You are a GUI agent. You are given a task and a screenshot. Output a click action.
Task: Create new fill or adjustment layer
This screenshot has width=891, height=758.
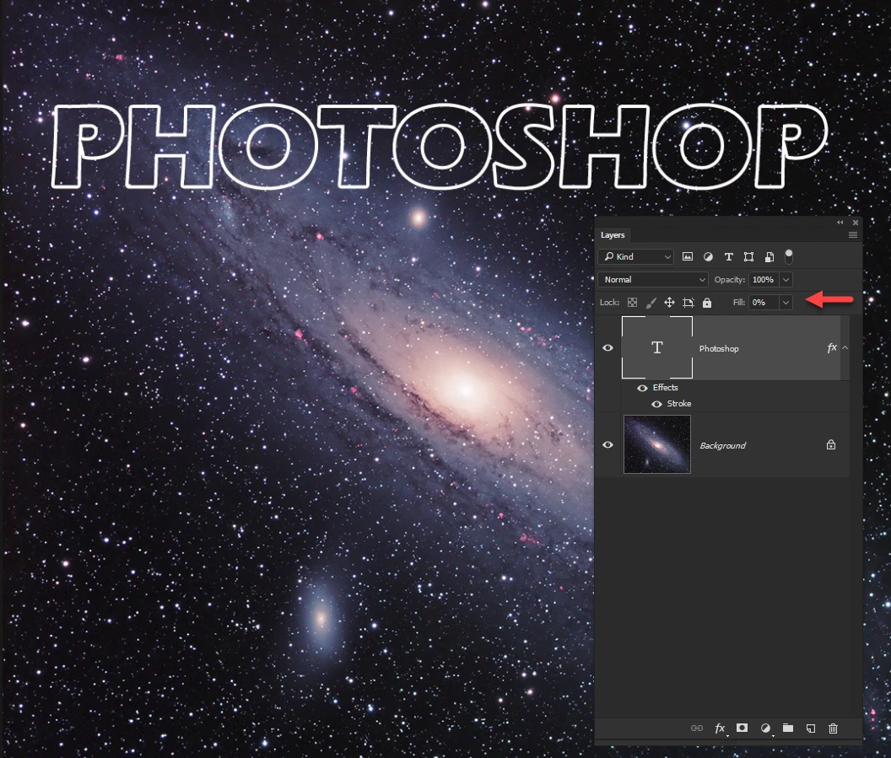[765, 728]
